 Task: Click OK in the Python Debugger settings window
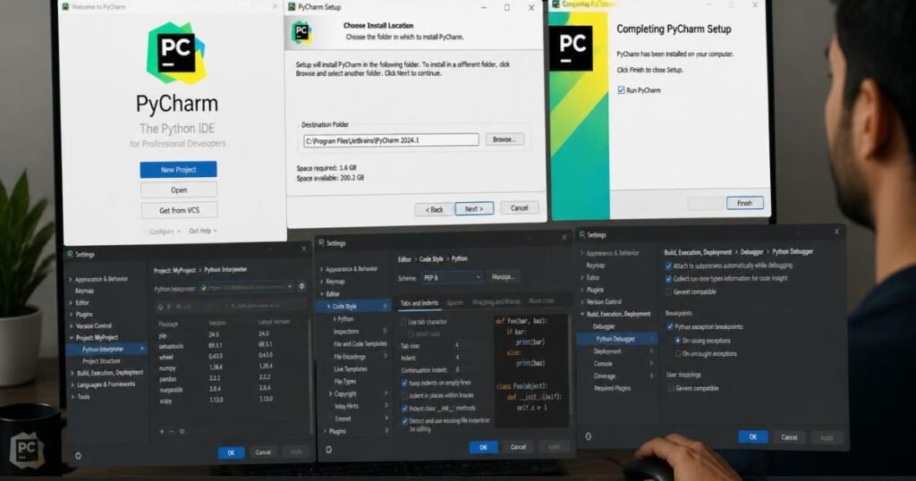752,436
